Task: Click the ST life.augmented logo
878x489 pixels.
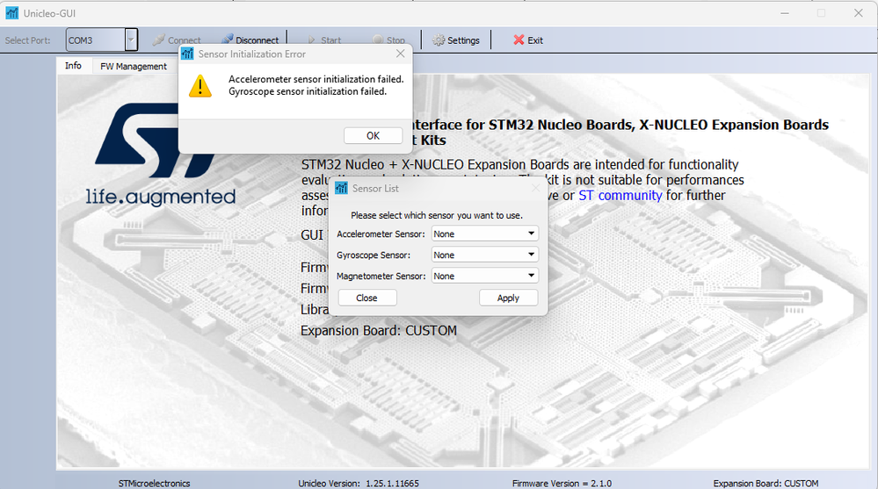Action: click(160, 154)
